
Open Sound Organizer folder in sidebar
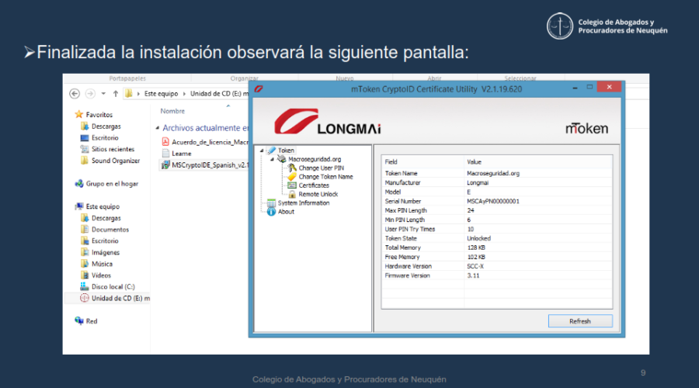pos(116,161)
